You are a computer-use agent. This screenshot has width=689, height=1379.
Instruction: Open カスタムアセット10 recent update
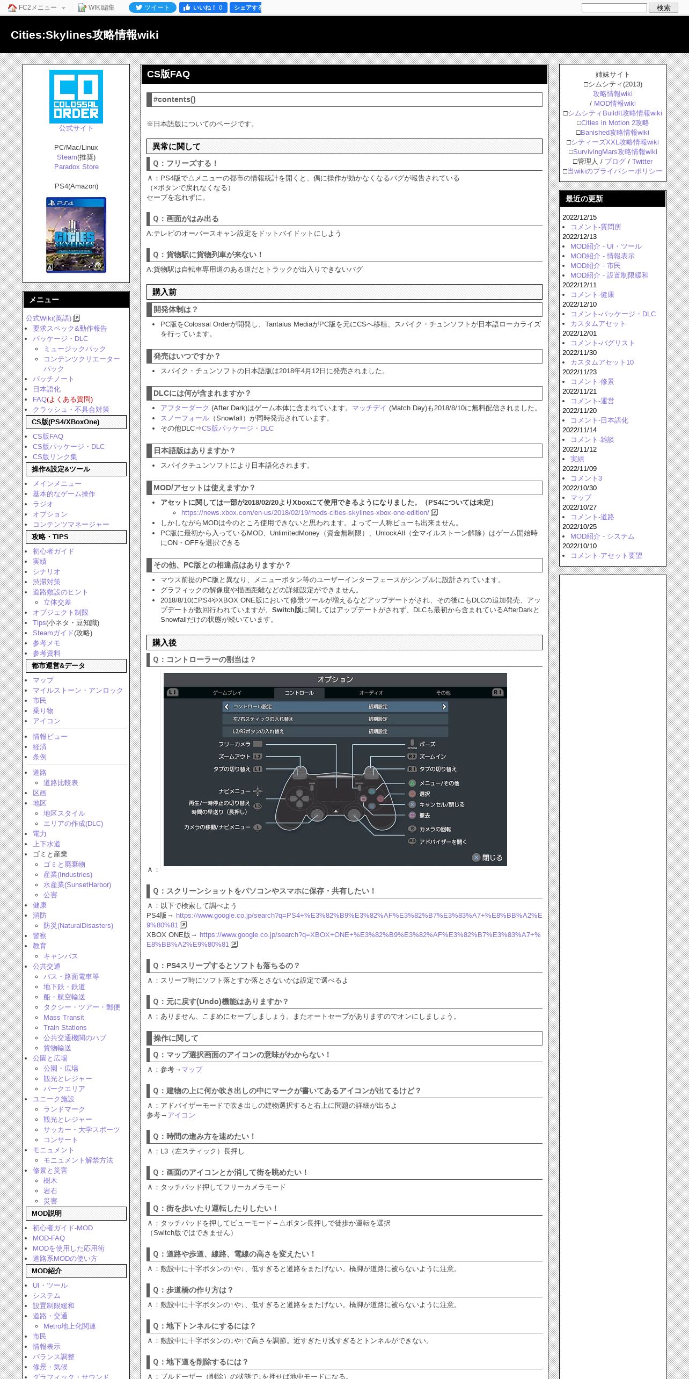[x=602, y=362]
